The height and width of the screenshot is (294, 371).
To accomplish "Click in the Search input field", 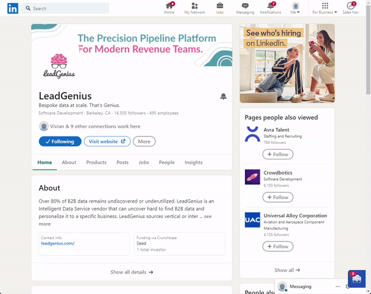I will 65,8.
